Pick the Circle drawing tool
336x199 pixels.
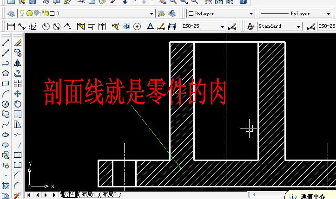click(x=6, y=104)
